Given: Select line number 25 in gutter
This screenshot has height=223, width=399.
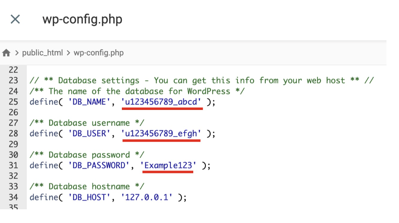Looking at the screenshot, I should pyautogui.click(x=13, y=102).
